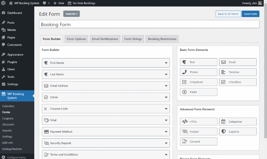Open Coupons in the sidebar submenu
Image resolution: width=267 pixels, height=159 pixels.
pyautogui.click(x=8, y=118)
